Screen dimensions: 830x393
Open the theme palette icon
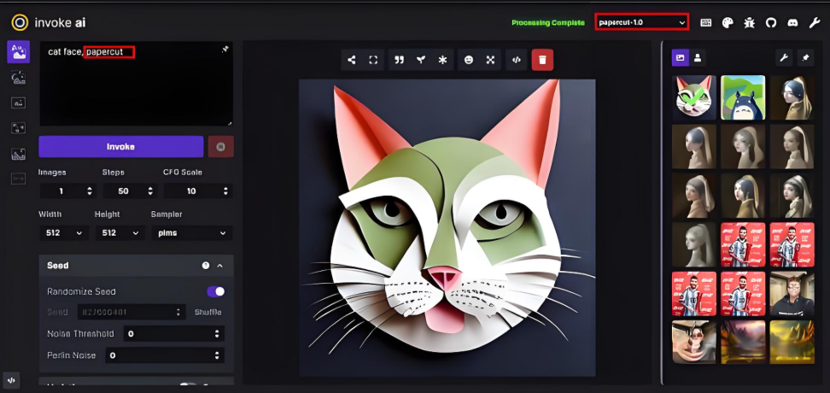click(728, 22)
